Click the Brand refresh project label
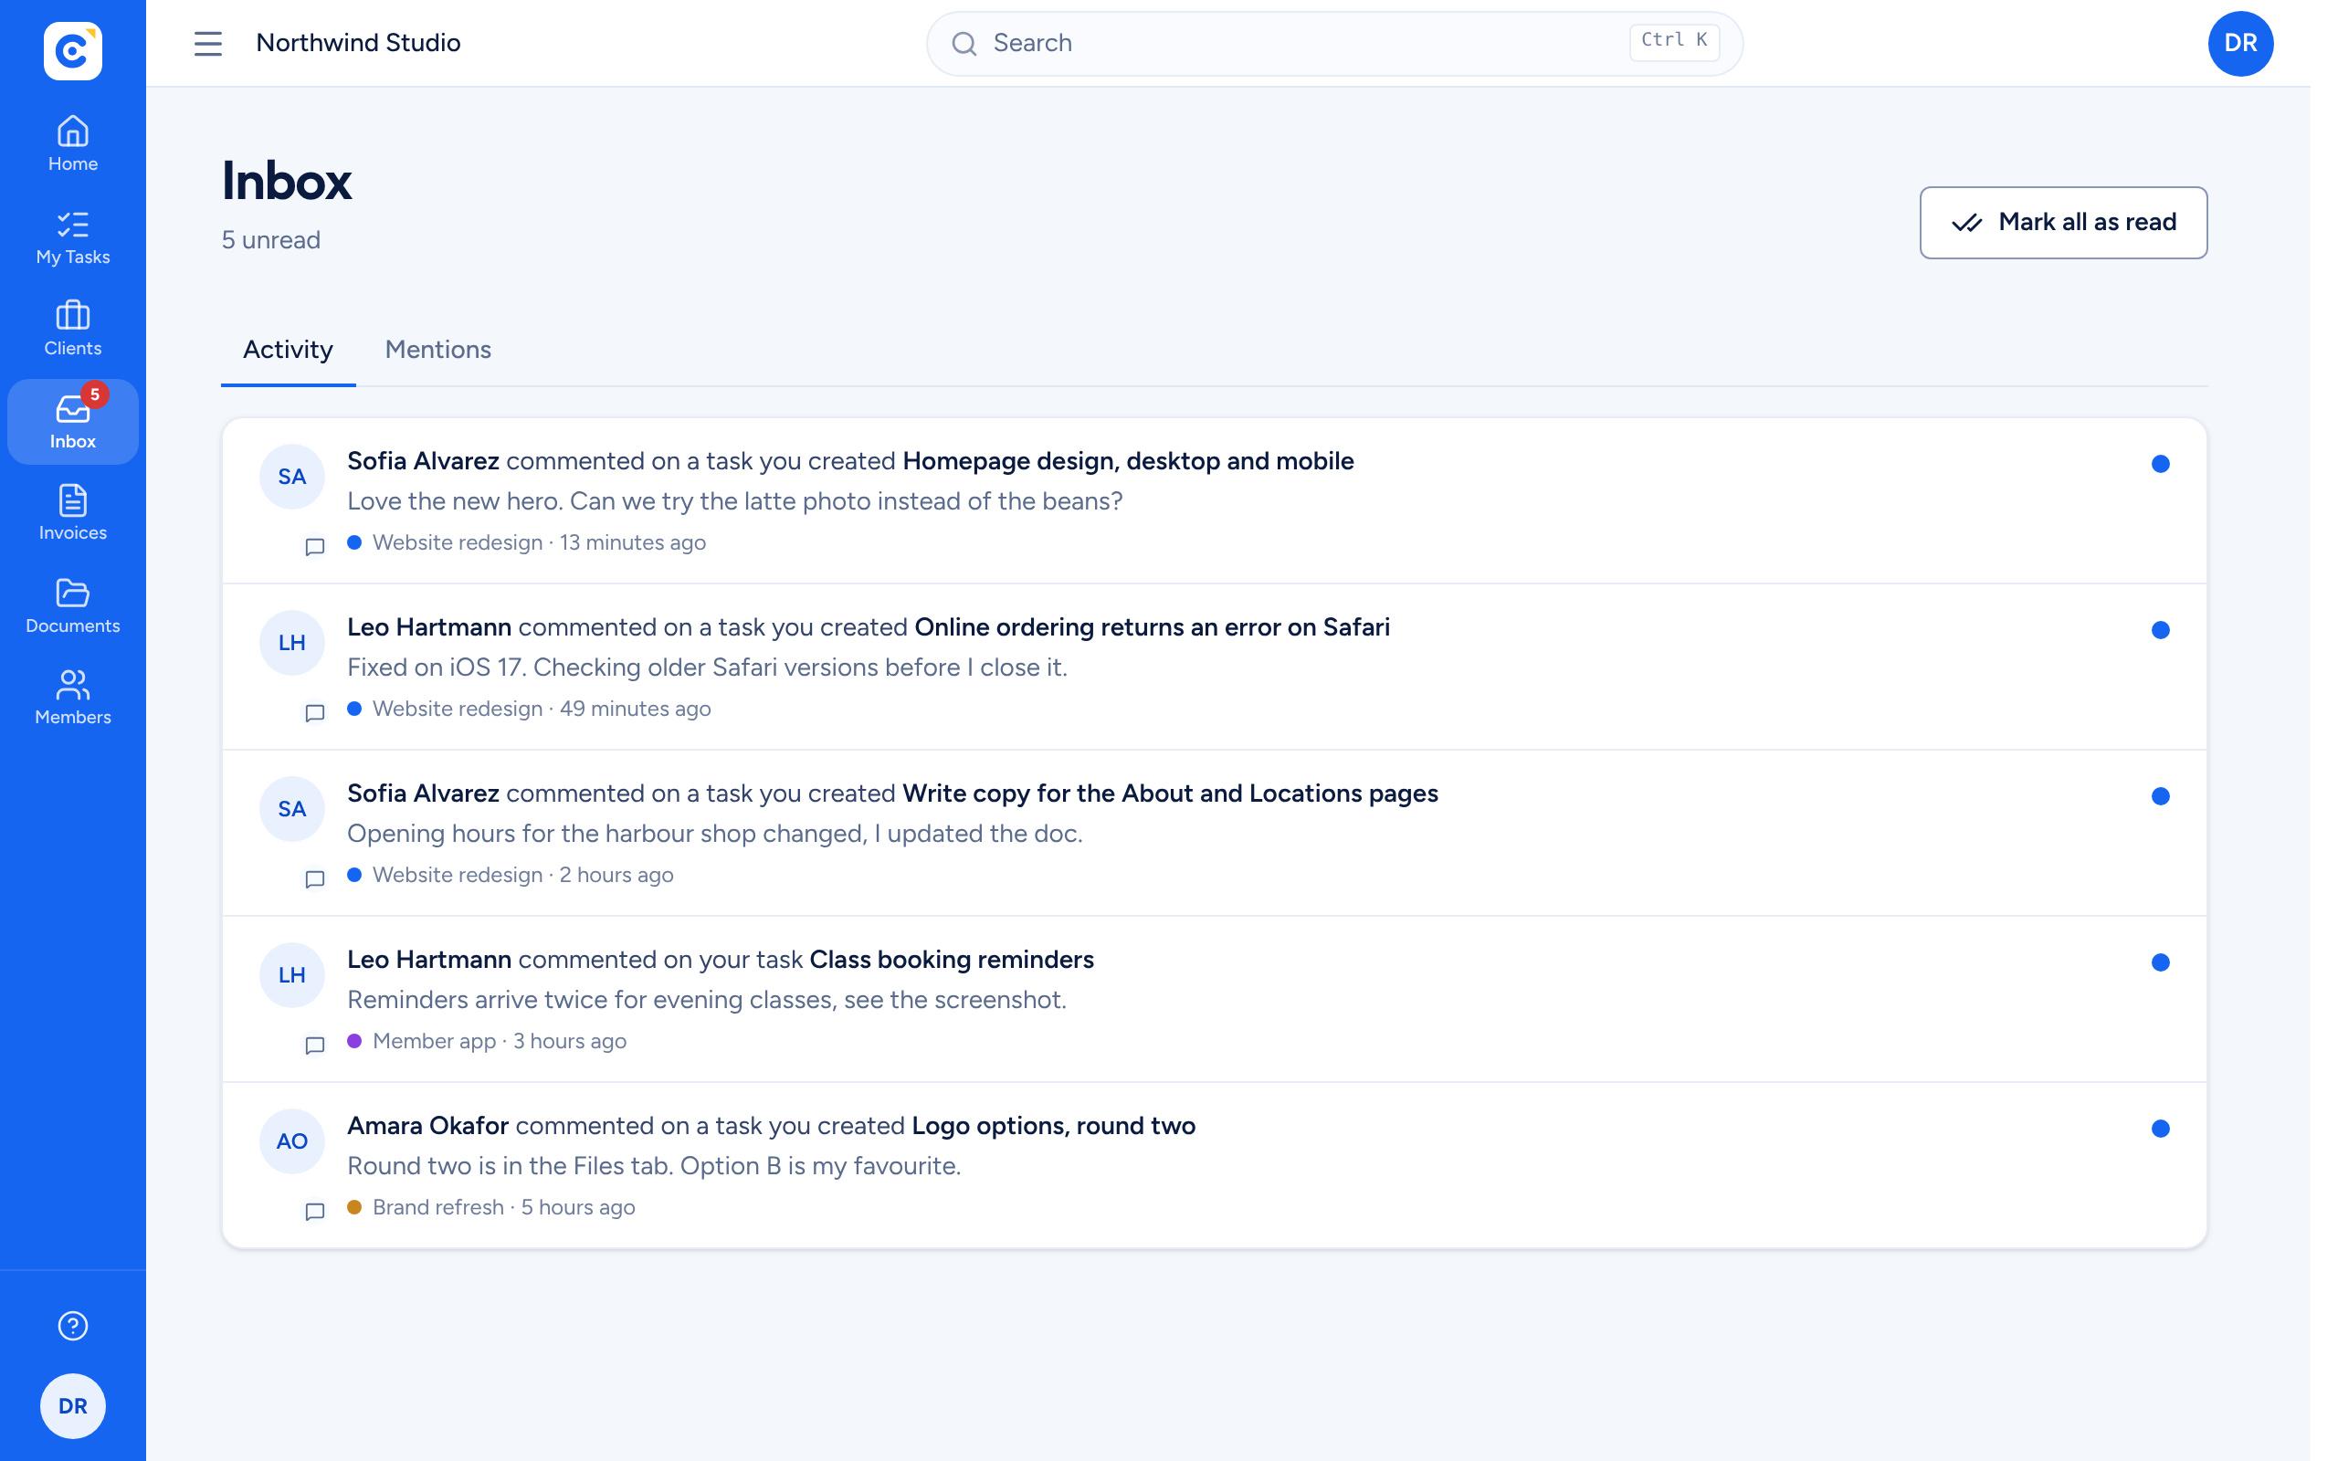Screen dimensions: 2338x1461 click(x=437, y=1208)
